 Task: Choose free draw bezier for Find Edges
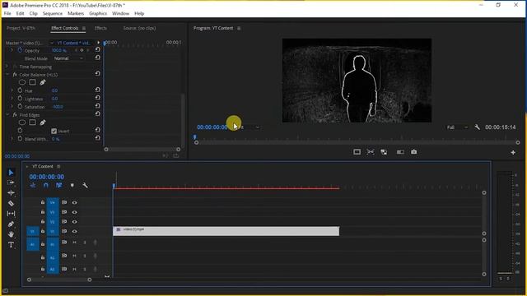[43, 123]
